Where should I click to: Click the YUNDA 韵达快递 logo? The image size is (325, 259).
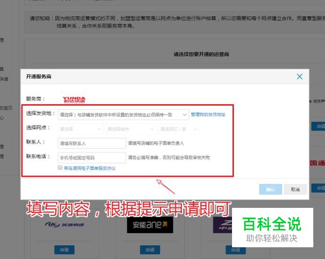click(74, 100)
